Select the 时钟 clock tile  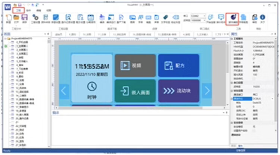pos(91,78)
